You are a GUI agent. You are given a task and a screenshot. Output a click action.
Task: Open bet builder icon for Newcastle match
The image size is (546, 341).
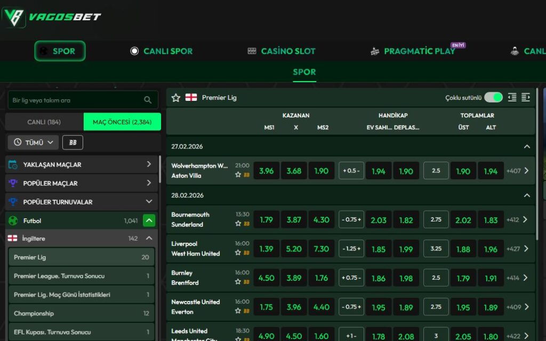(246, 311)
